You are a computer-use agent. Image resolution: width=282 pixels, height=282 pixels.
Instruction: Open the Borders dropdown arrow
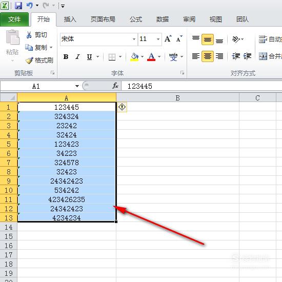click(120, 56)
